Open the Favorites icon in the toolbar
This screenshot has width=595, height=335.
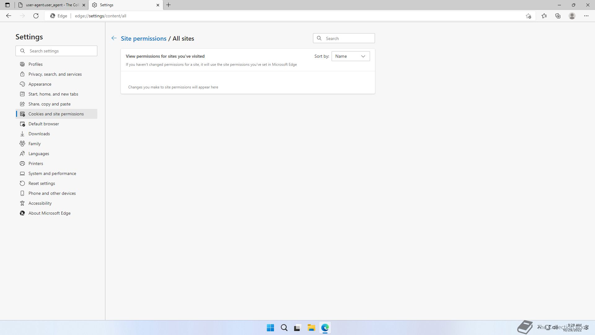pyautogui.click(x=544, y=16)
